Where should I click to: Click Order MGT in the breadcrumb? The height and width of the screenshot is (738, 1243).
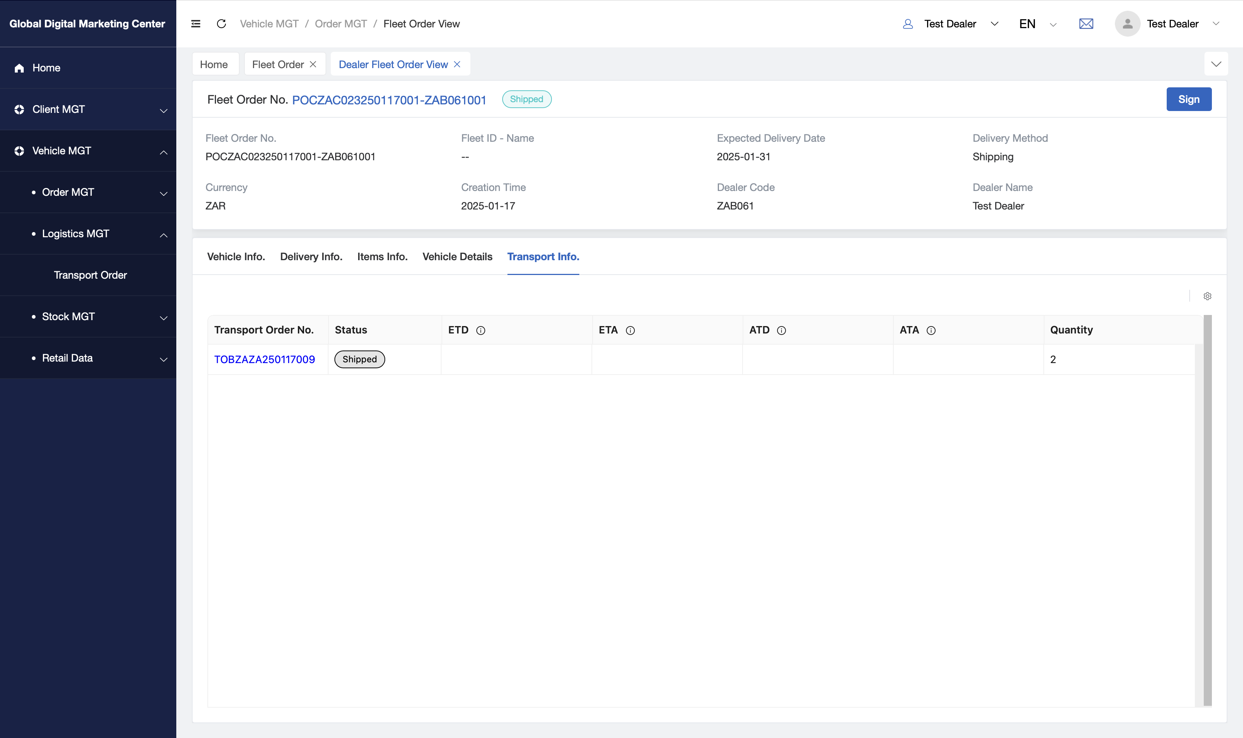(341, 24)
